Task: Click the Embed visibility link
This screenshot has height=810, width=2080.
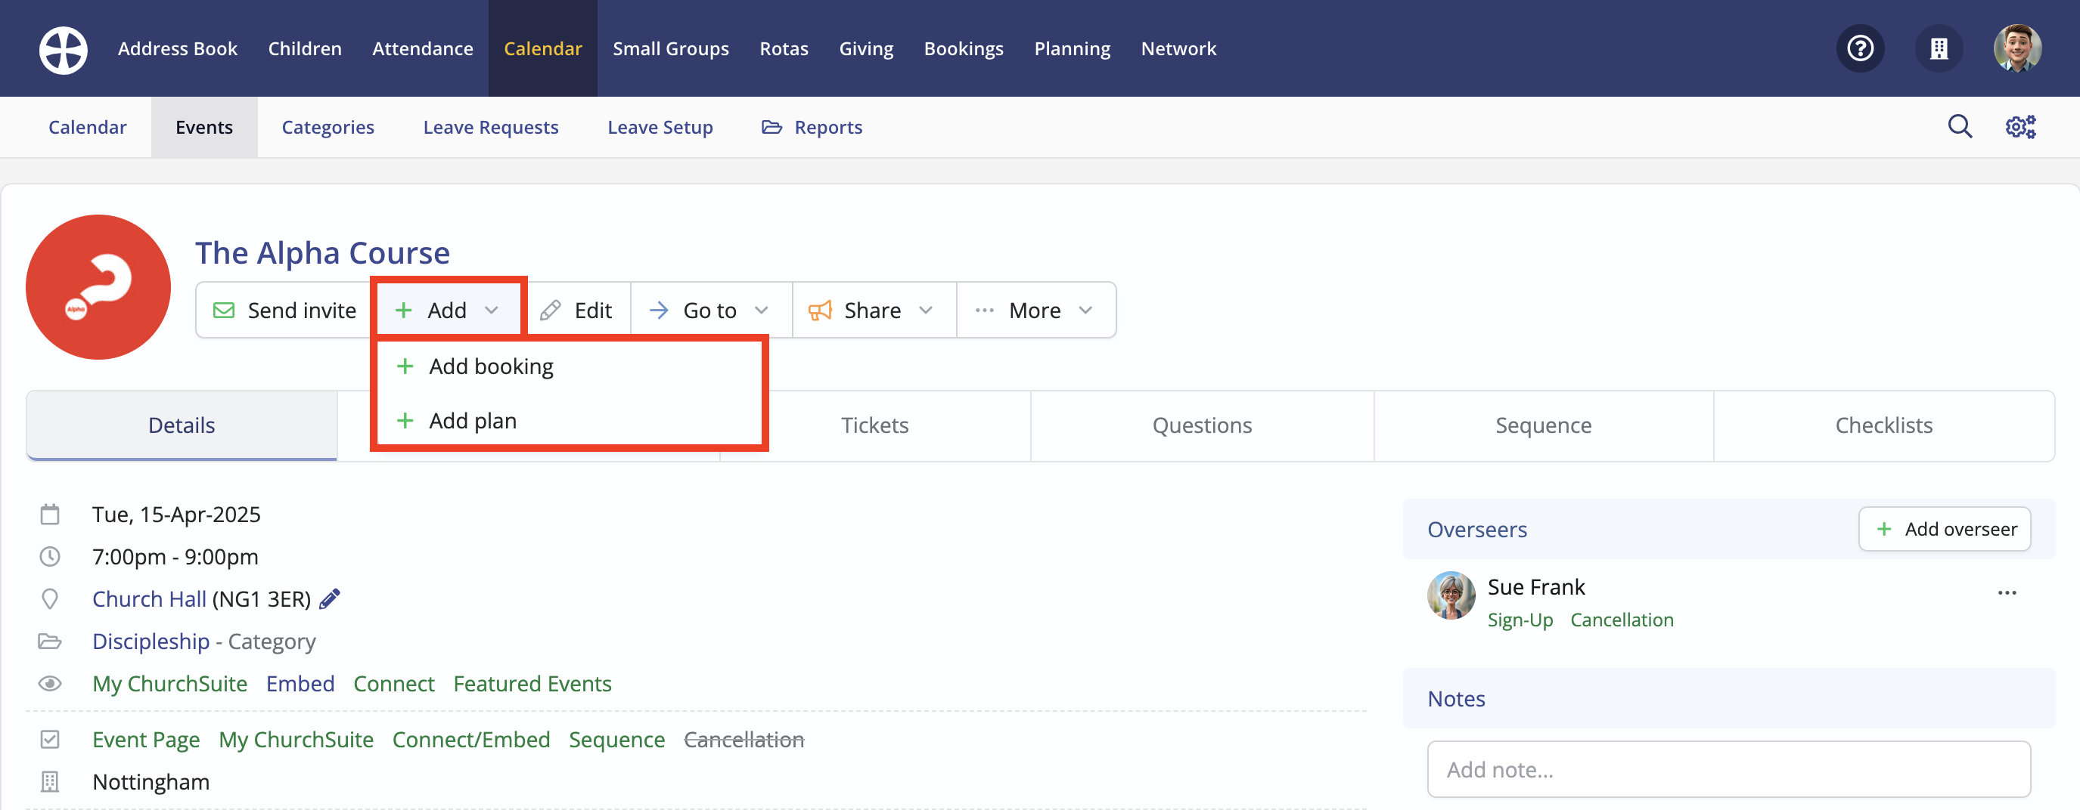Action: coord(300,683)
